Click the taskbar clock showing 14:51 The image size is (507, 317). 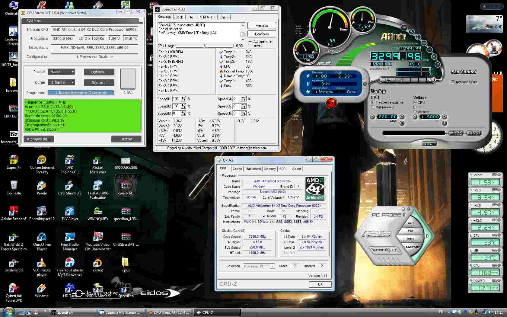pos(499,312)
